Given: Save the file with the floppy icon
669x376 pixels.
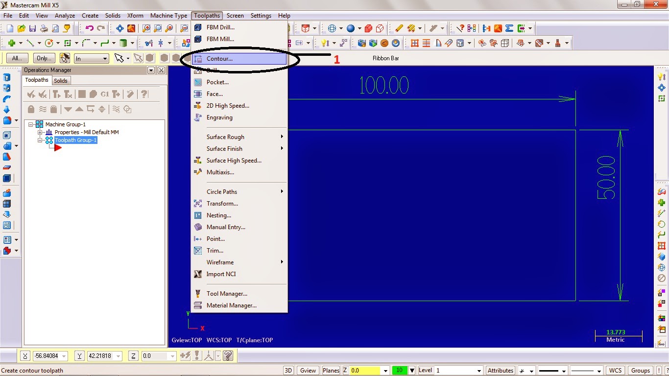Looking at the screenshot, I should click(x=33, y=28).
